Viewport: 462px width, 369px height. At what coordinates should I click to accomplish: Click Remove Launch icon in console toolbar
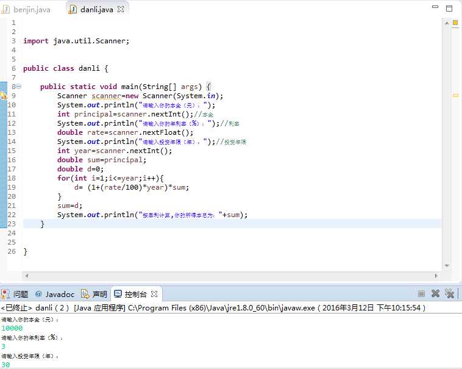pyautogui.click(x=435, y=293)
